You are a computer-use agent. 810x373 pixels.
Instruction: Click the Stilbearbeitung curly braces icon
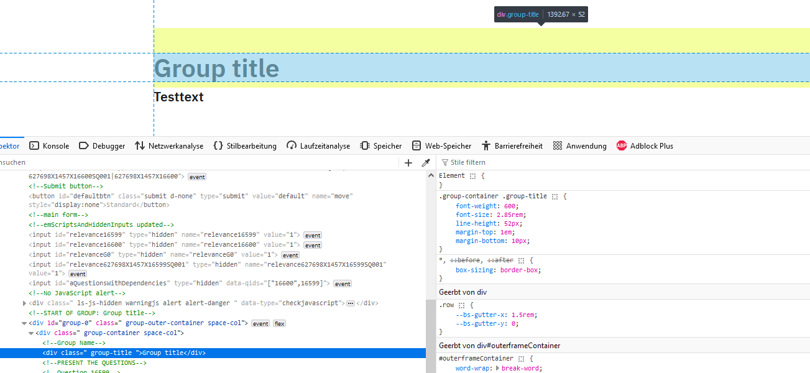[x=218, y=146]
